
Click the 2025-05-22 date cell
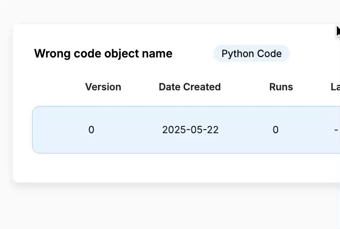click(191, 130)
